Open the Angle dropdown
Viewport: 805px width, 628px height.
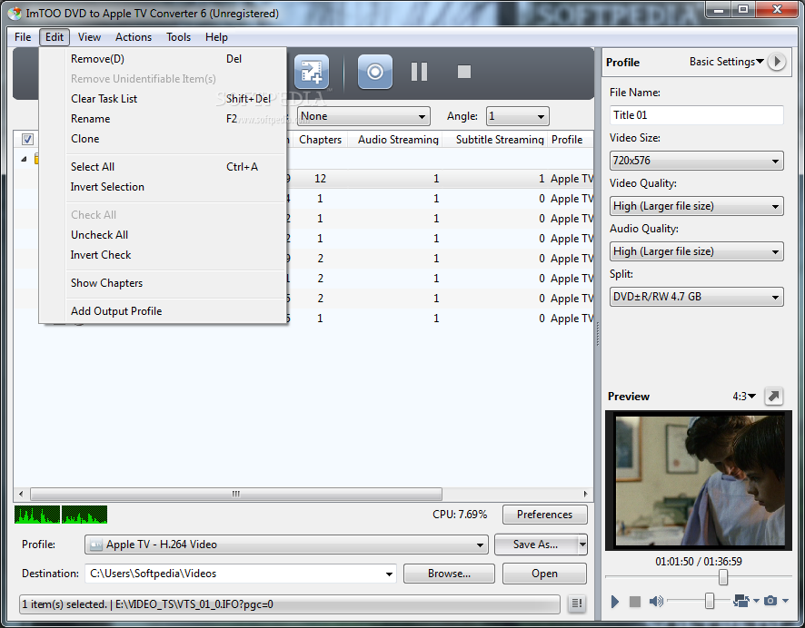(x=518, y=116)
